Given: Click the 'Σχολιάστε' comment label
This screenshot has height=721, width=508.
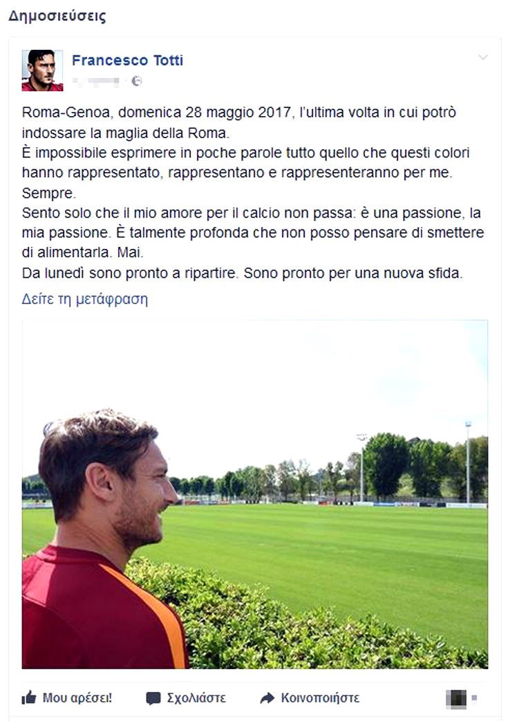Looking at the screenshot, I should tap(196, 698).
